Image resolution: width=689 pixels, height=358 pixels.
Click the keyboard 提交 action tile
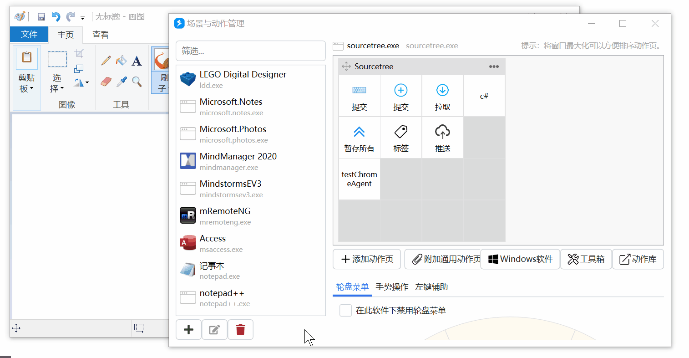(359, 96)
